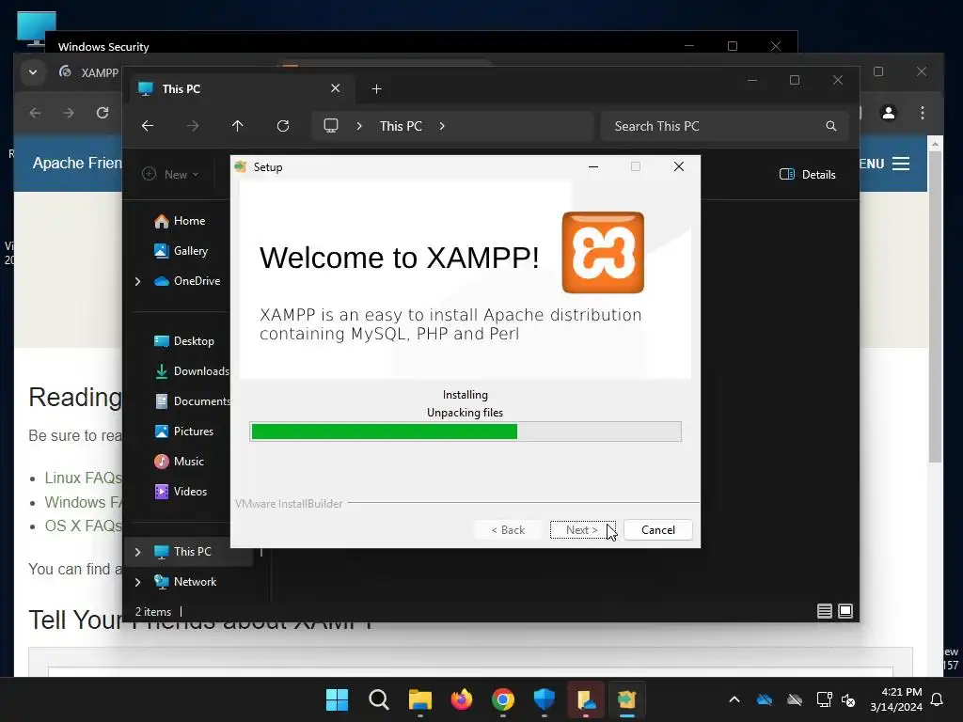963x722 pixels.
Task: Close the This PC tab
Action: coord(336,88)
